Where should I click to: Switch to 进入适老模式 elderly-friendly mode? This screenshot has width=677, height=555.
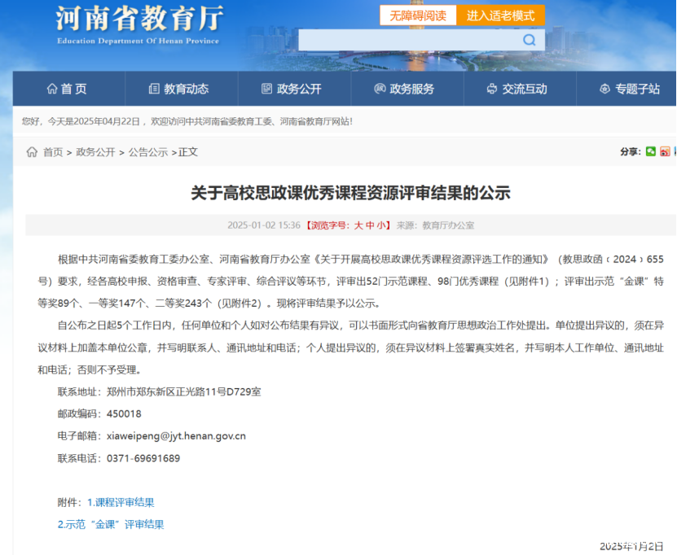pos(500,15)
